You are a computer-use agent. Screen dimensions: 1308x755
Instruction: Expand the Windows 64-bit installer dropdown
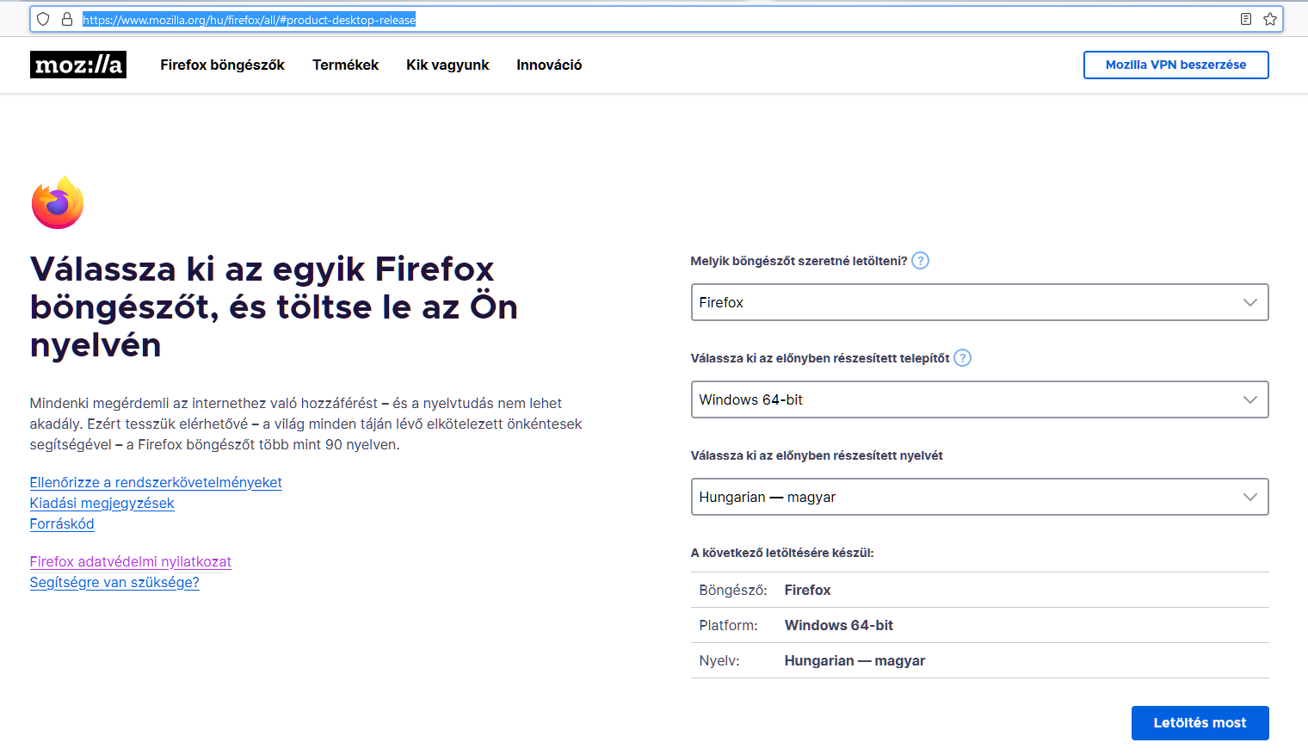(979, 399)
